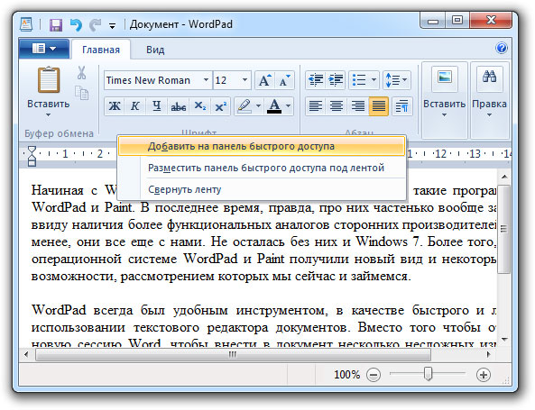The width and height of the screenshot is (535, 410).
Task: Open font color dropdown arrow
Action: tap(289, 106)
